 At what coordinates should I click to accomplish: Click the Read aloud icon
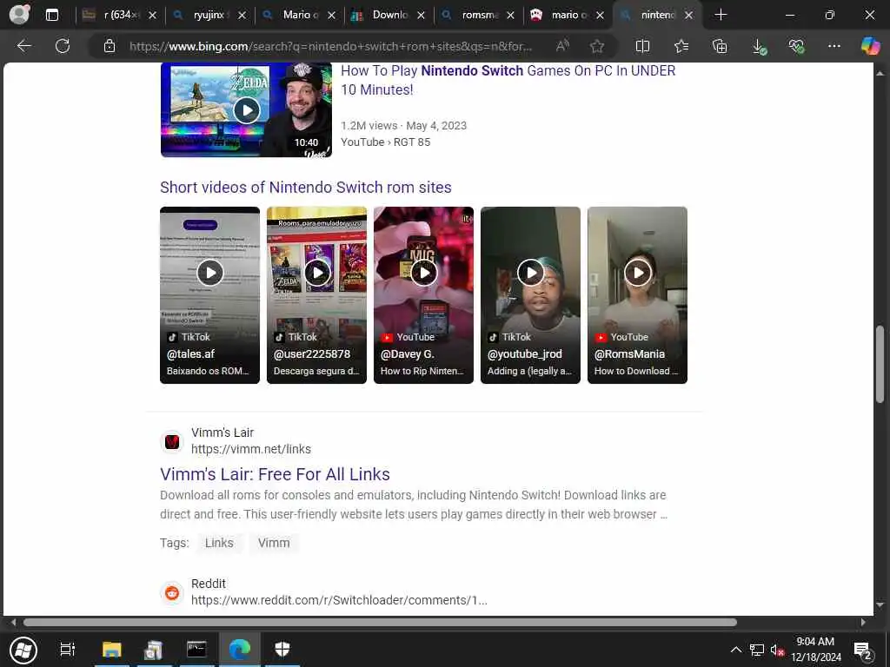pyautogui.click(x=562, y=46)
